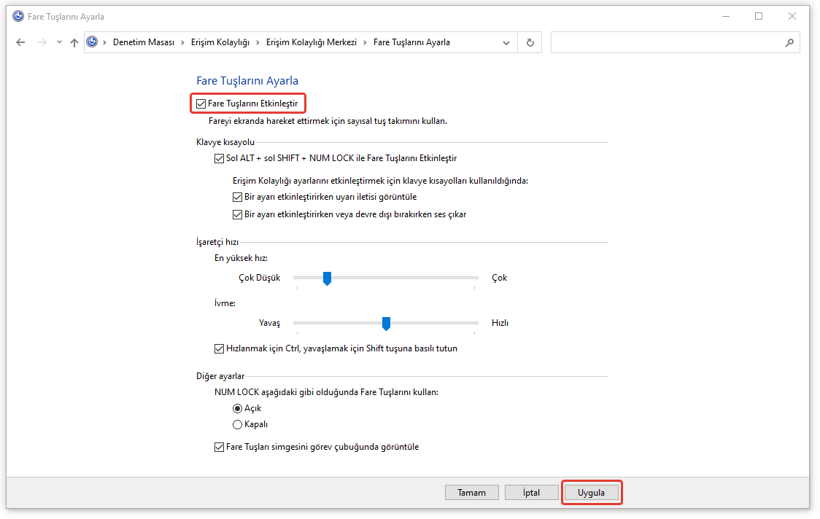Expand the address bar history dropdown
820x519 pixels.
click(x=506, y=42)
